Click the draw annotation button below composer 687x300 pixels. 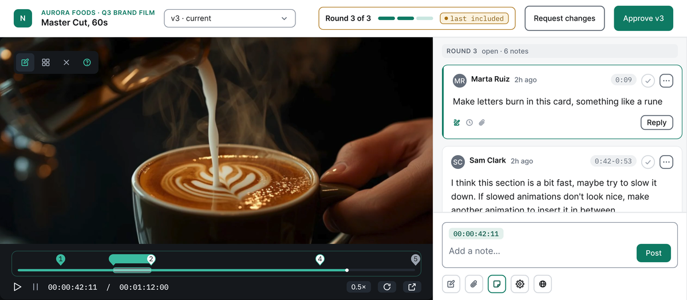tap(451, 284)
